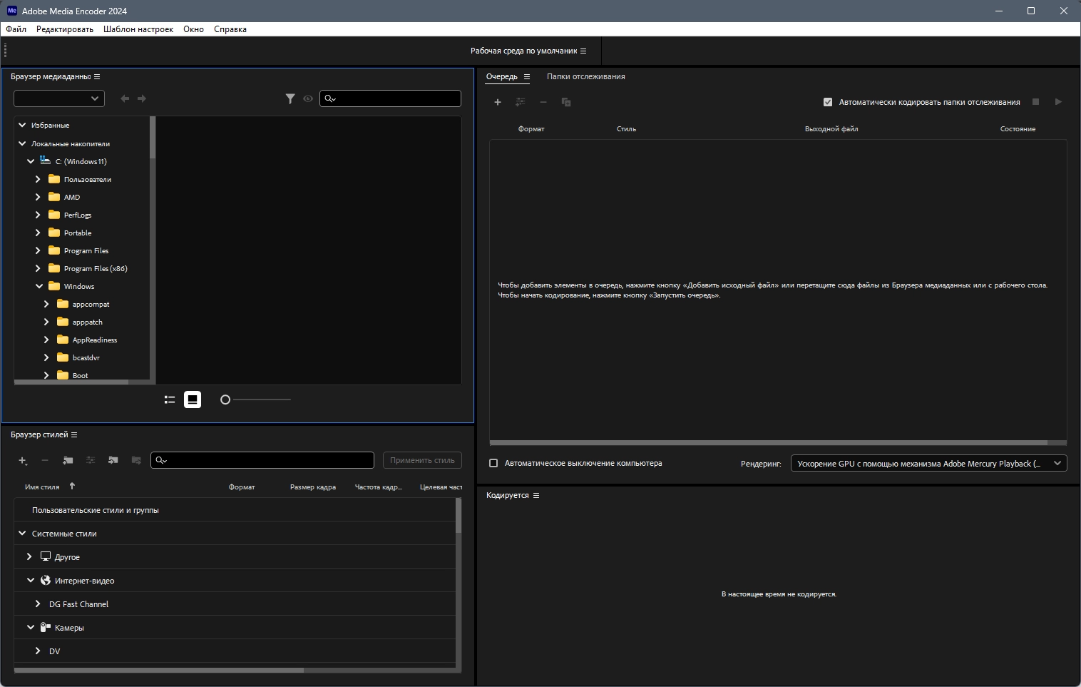
Task: Collapse the C: (Windows 11) drive node
Action: [x=31, y=161]
